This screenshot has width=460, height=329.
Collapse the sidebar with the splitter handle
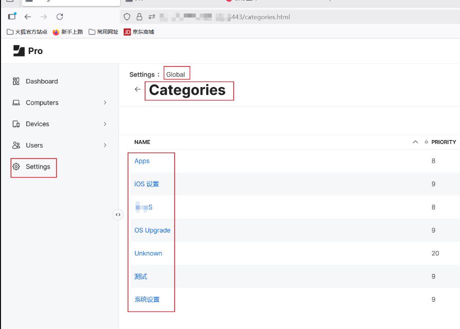pyautogui.click(x=118, y=214)
